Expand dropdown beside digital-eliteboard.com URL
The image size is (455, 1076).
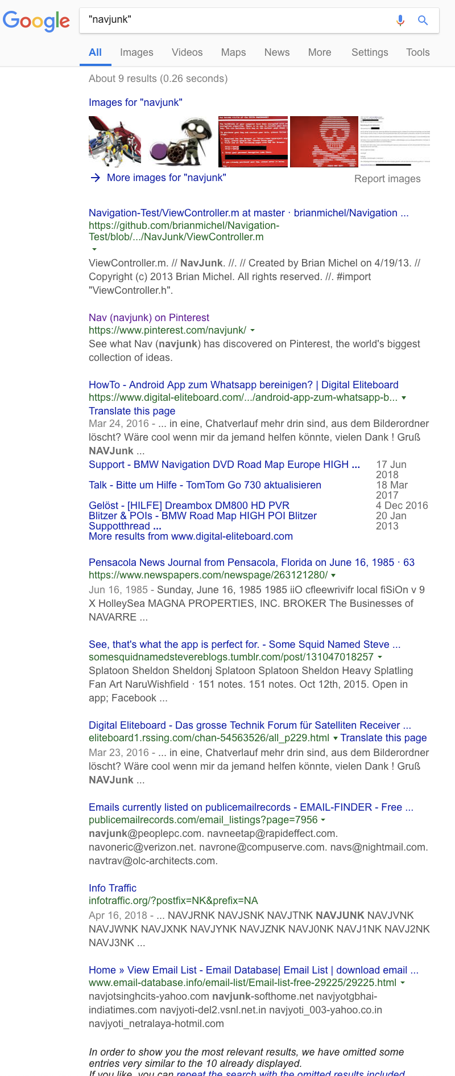(404, 397)
